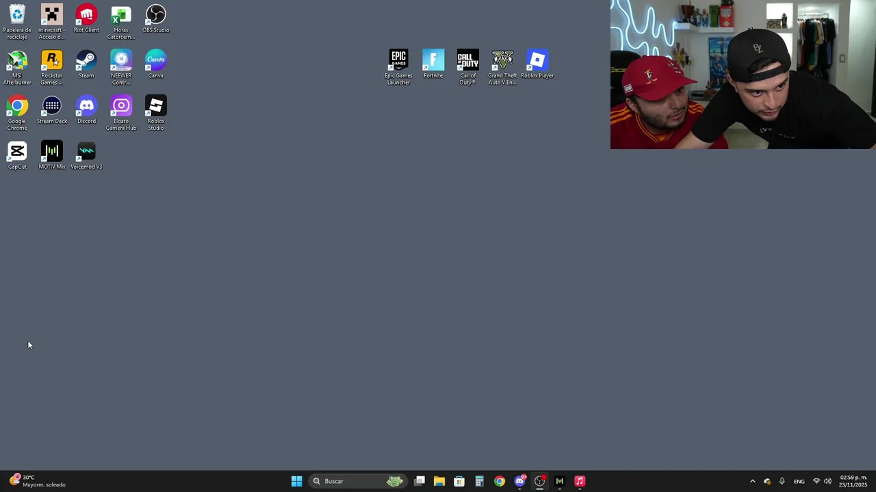Select the Steam desktop shortcut

tap(86, 65)
